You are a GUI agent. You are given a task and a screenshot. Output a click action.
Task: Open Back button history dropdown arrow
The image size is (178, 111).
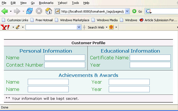11,11
